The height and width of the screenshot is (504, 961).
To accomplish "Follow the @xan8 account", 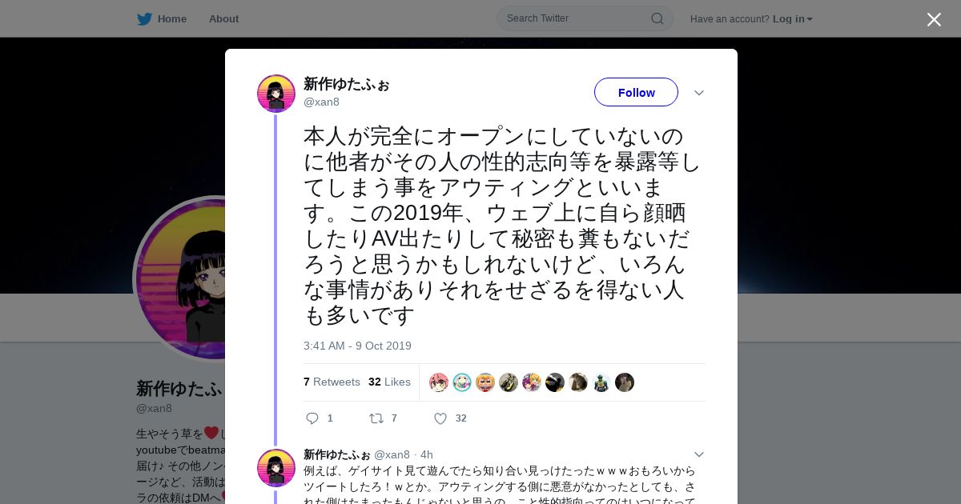I will pyautogui.click(x=636, y=92).
